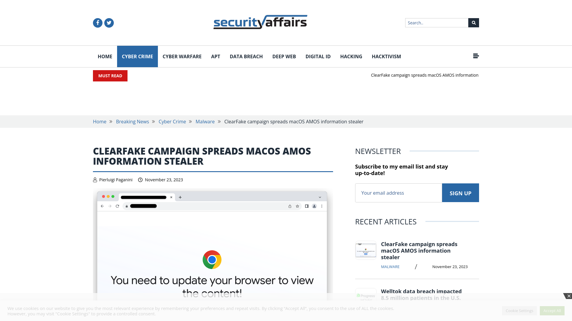
Task: Expand the Malware breadcrumb category
Action: point(205,122)
